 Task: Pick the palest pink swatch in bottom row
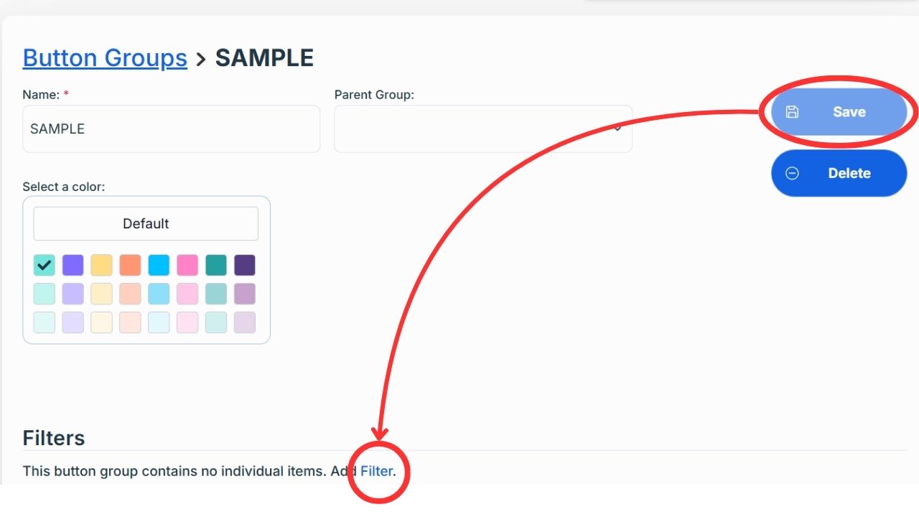pos(187,322)
